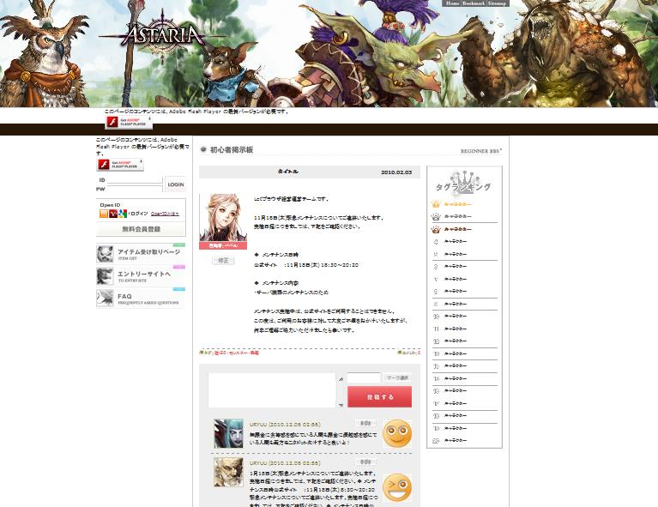Delete the first URYUU comment
Viewport: 658px width, 507px height.
pyautogui.click(x=365, y=423)
